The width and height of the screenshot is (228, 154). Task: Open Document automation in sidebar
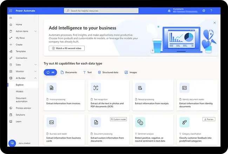tap(21, 100)
